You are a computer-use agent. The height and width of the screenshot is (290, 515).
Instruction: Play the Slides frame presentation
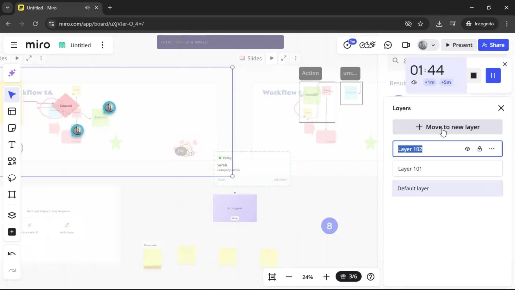click(x=272, y=58)
